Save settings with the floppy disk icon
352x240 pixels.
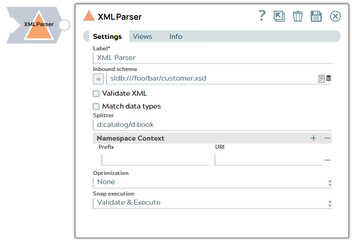point(316,16)
